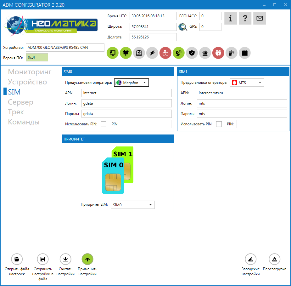Open the SIM1 operator preset dropdown (MTS)
291x286 pixels.
tap(247, 83)
